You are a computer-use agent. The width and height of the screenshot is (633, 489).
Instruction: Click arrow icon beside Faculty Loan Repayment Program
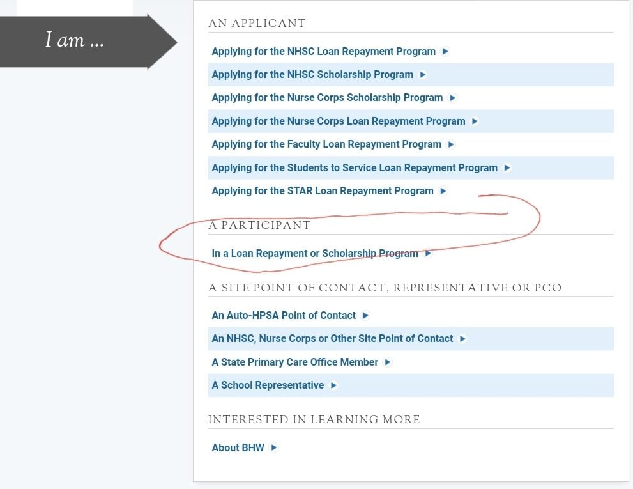click(x=451, y=144)
